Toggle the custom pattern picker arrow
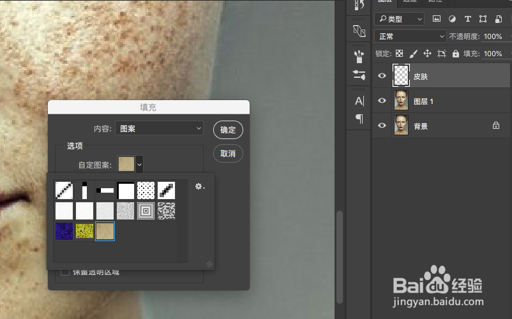512x319 pixels. (x=139, y=165)
